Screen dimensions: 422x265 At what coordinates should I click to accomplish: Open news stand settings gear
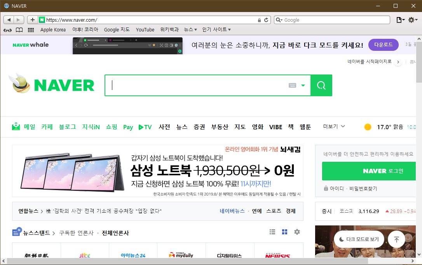(297, 232)
